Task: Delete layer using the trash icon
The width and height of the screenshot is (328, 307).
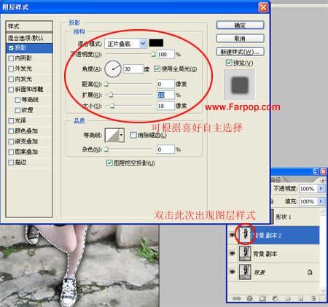Action: coord(313,298)
